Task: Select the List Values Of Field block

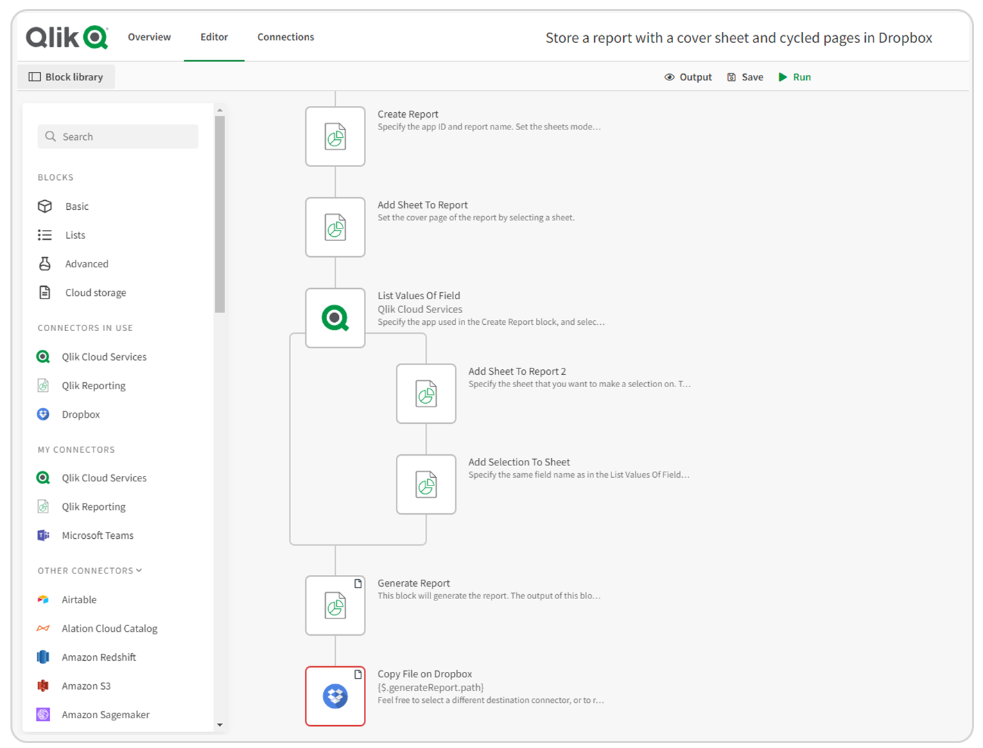Action: click(x=336, y=318)
